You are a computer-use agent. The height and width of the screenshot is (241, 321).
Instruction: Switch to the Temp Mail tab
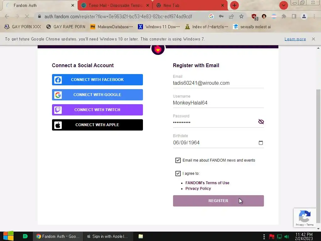tap(115, 6)
